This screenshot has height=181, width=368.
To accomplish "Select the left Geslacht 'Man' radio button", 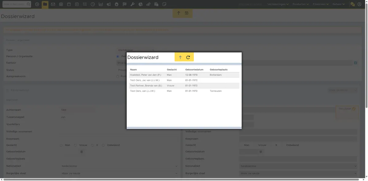I will [61, 145].
